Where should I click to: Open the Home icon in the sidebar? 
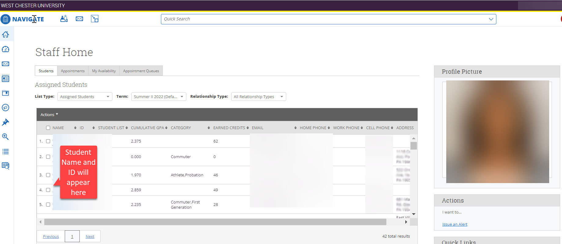(x=5, y=34)
